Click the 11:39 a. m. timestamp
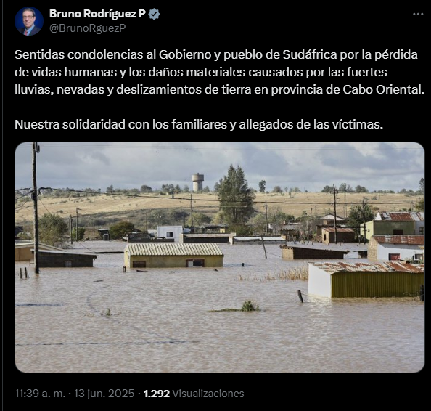This screenshot has height=411, width=431. click(40, 394)
